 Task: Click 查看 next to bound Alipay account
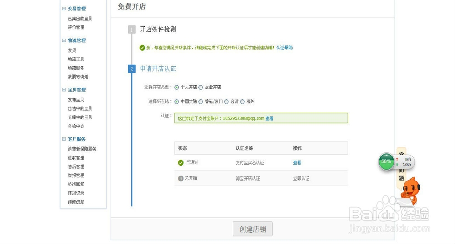(269, 118)
